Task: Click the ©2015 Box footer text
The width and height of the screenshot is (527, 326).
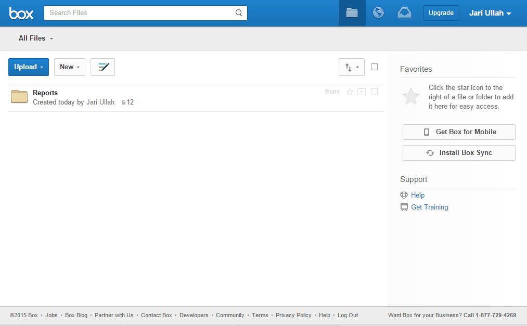Action: tap(23, 315)
